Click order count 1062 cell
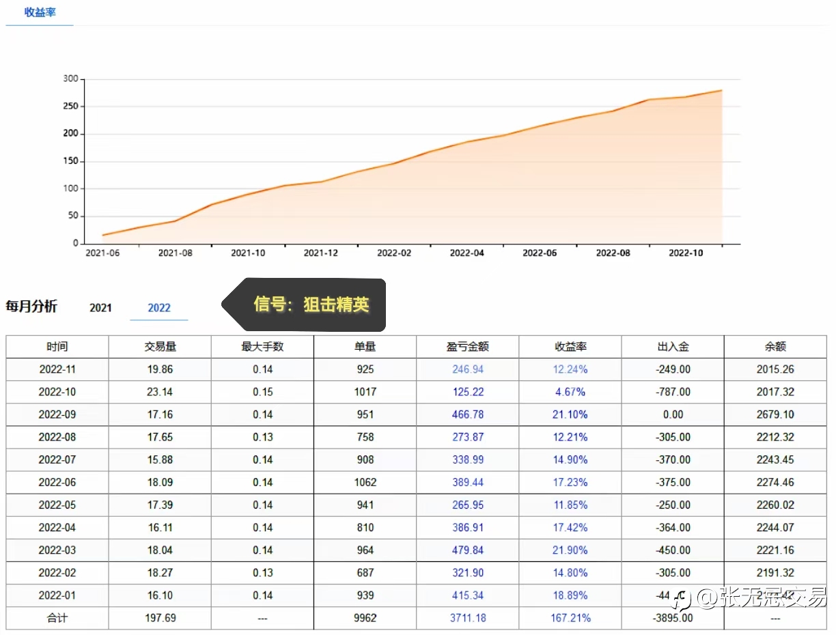This screenshot has height=635, width=836. pyautogui.click(x=365, y=482)
